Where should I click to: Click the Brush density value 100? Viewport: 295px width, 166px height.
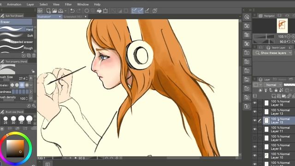pyautogui.click(x=23, y=98)
